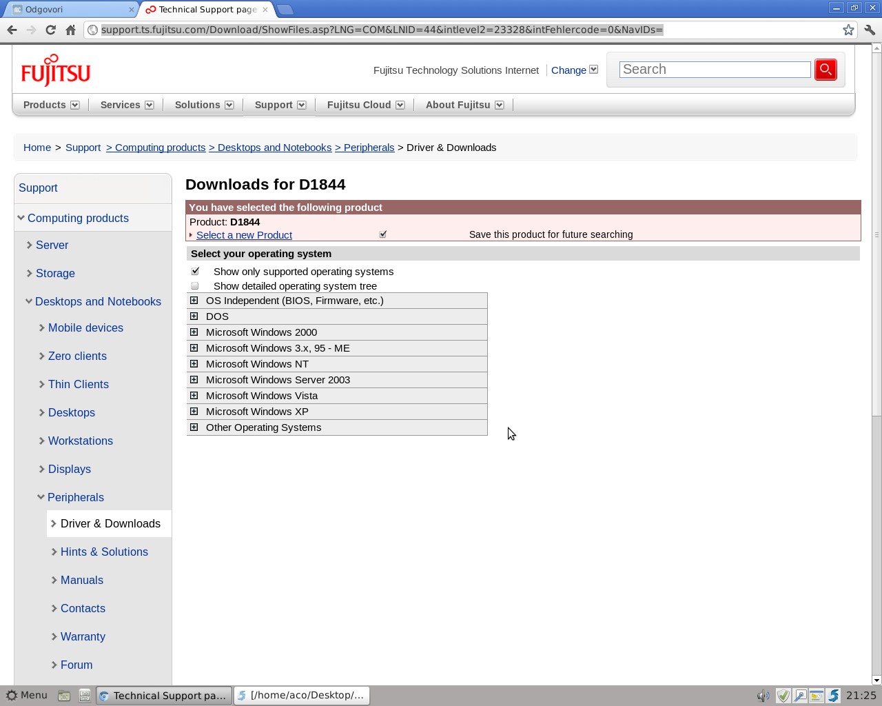Open Support heading in left sidebar

[38, 188]
